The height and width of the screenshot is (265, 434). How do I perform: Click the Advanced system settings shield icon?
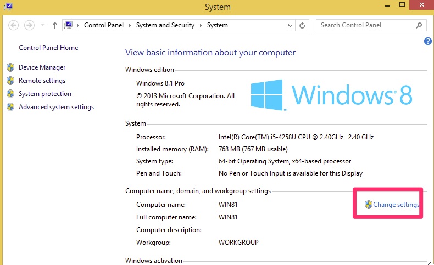[x=10, y=107]
